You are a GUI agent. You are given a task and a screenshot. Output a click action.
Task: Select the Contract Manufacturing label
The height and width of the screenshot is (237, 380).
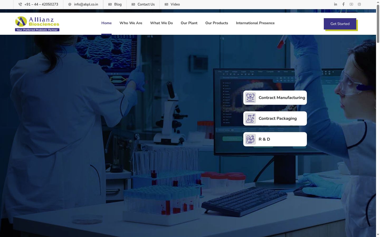coord(282,98)
